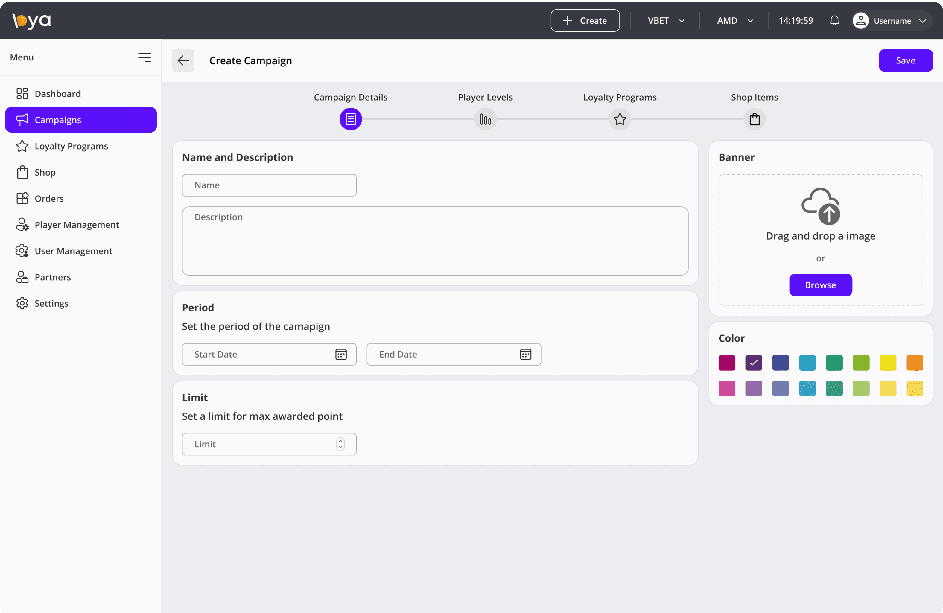The height and width of the screenshot is (613, 943).
Task: Select the Player Levels step icon
Action: (x=485, y=119)
